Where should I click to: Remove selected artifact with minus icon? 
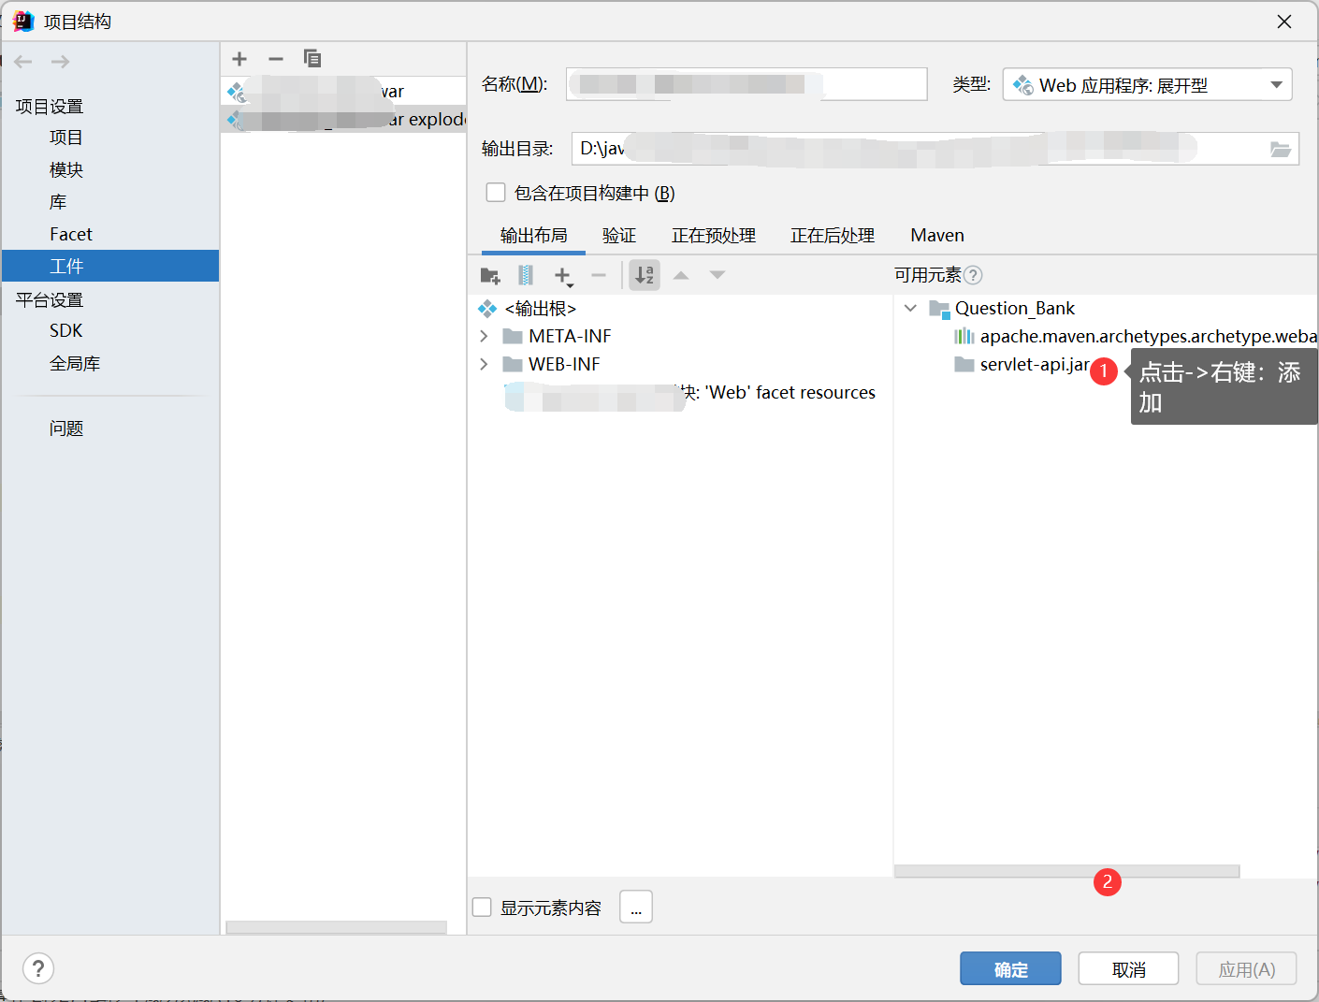(275, 59)
